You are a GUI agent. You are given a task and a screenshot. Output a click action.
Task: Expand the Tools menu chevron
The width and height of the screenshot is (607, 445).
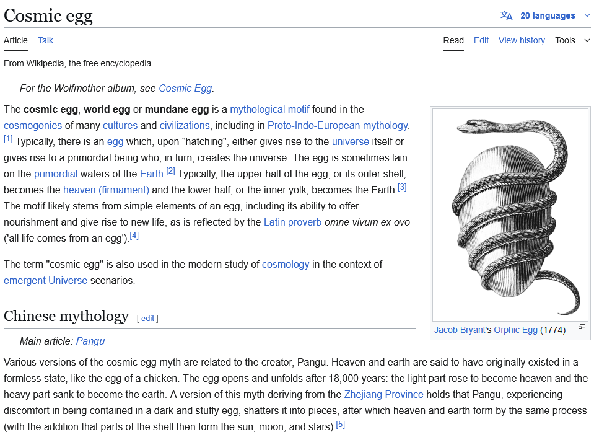(587, 40)
